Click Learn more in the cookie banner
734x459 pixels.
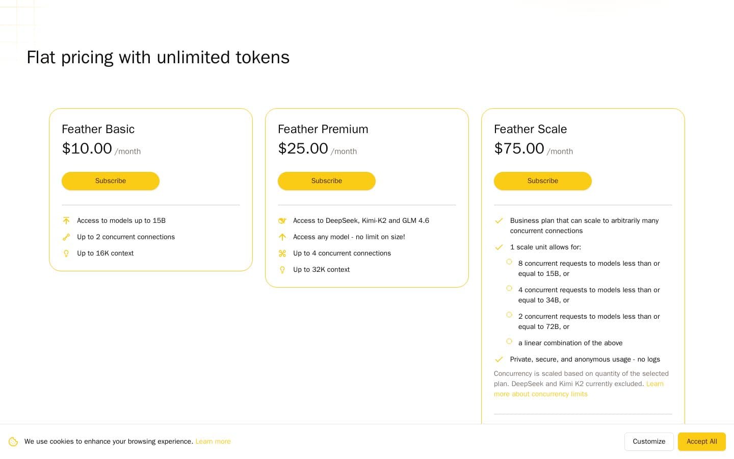(213, 442)
